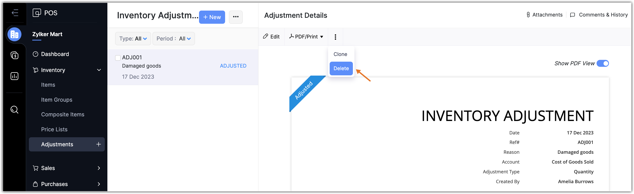The image size is (634, 194).
Task: Click the Edit pencil icon
Action: [x=271, y=37]
